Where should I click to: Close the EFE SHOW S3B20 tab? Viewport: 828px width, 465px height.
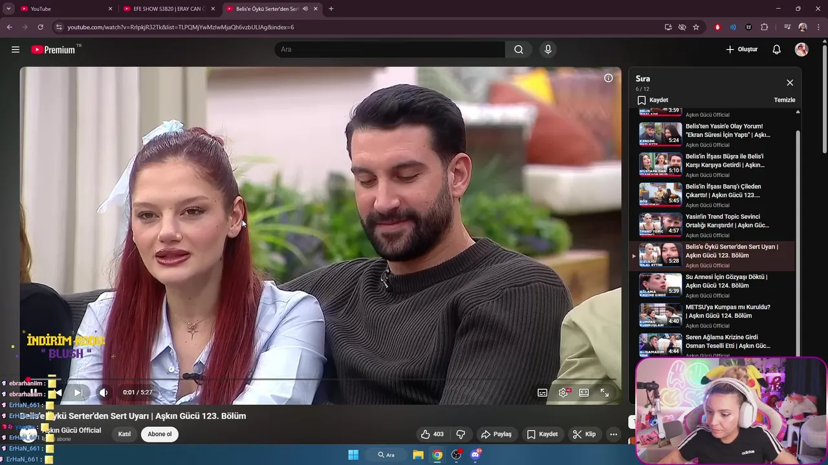tap(213, 9)
